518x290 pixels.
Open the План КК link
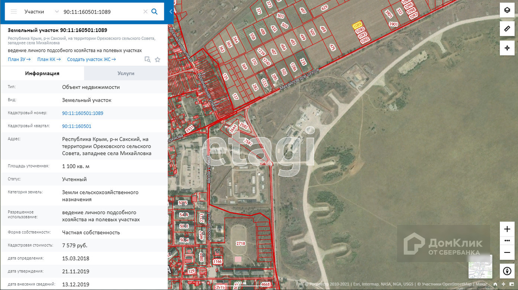tap(49, 59)
